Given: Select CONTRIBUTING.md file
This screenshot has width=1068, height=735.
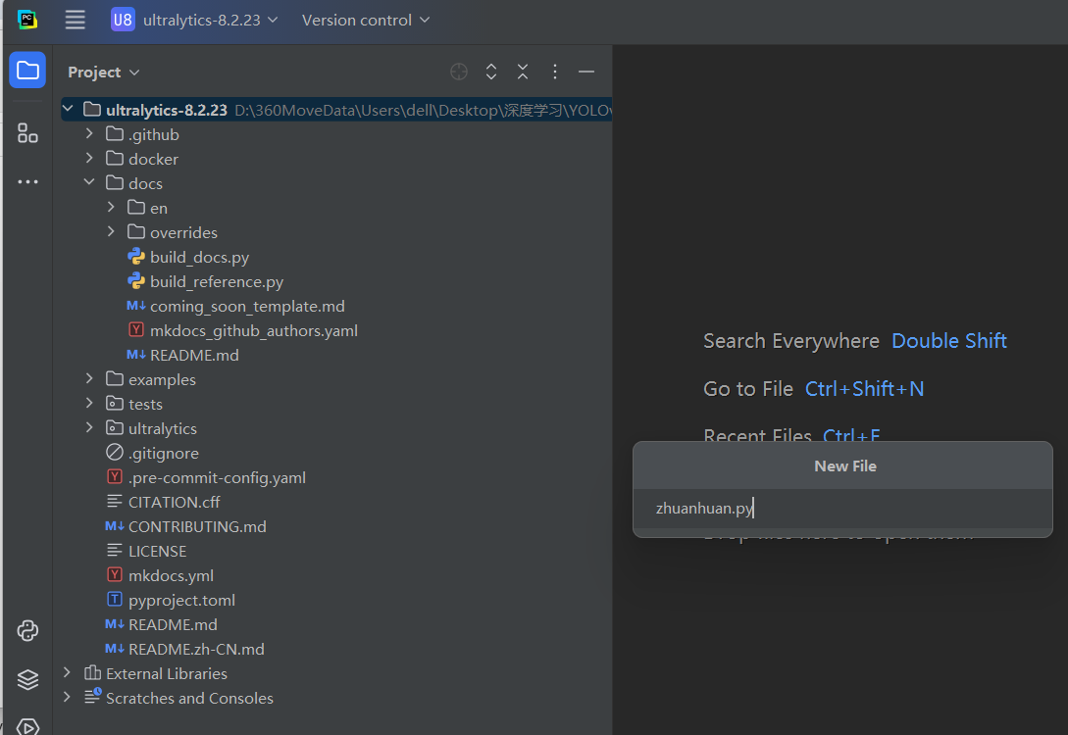Looking at the screenshot, I should point(197,527).
